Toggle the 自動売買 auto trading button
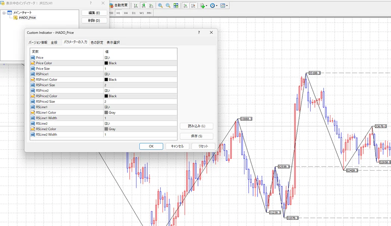This screenshot has height=226, width=391. point(119,5)
